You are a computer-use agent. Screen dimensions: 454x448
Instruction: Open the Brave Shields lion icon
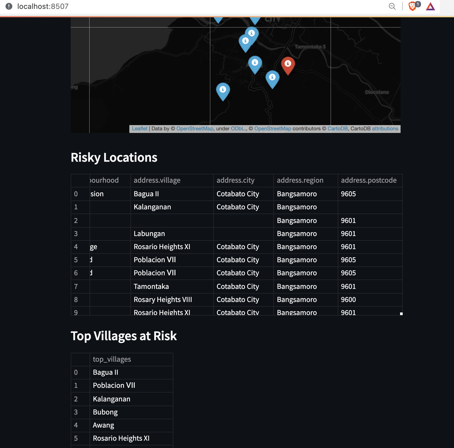coord(412,6)
